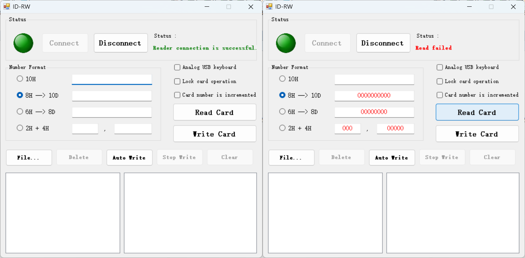Enable Analog USB keyboard in the left window

pos(177,67)
